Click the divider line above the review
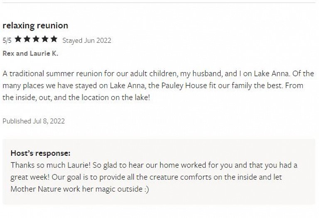 pos(159,2)
